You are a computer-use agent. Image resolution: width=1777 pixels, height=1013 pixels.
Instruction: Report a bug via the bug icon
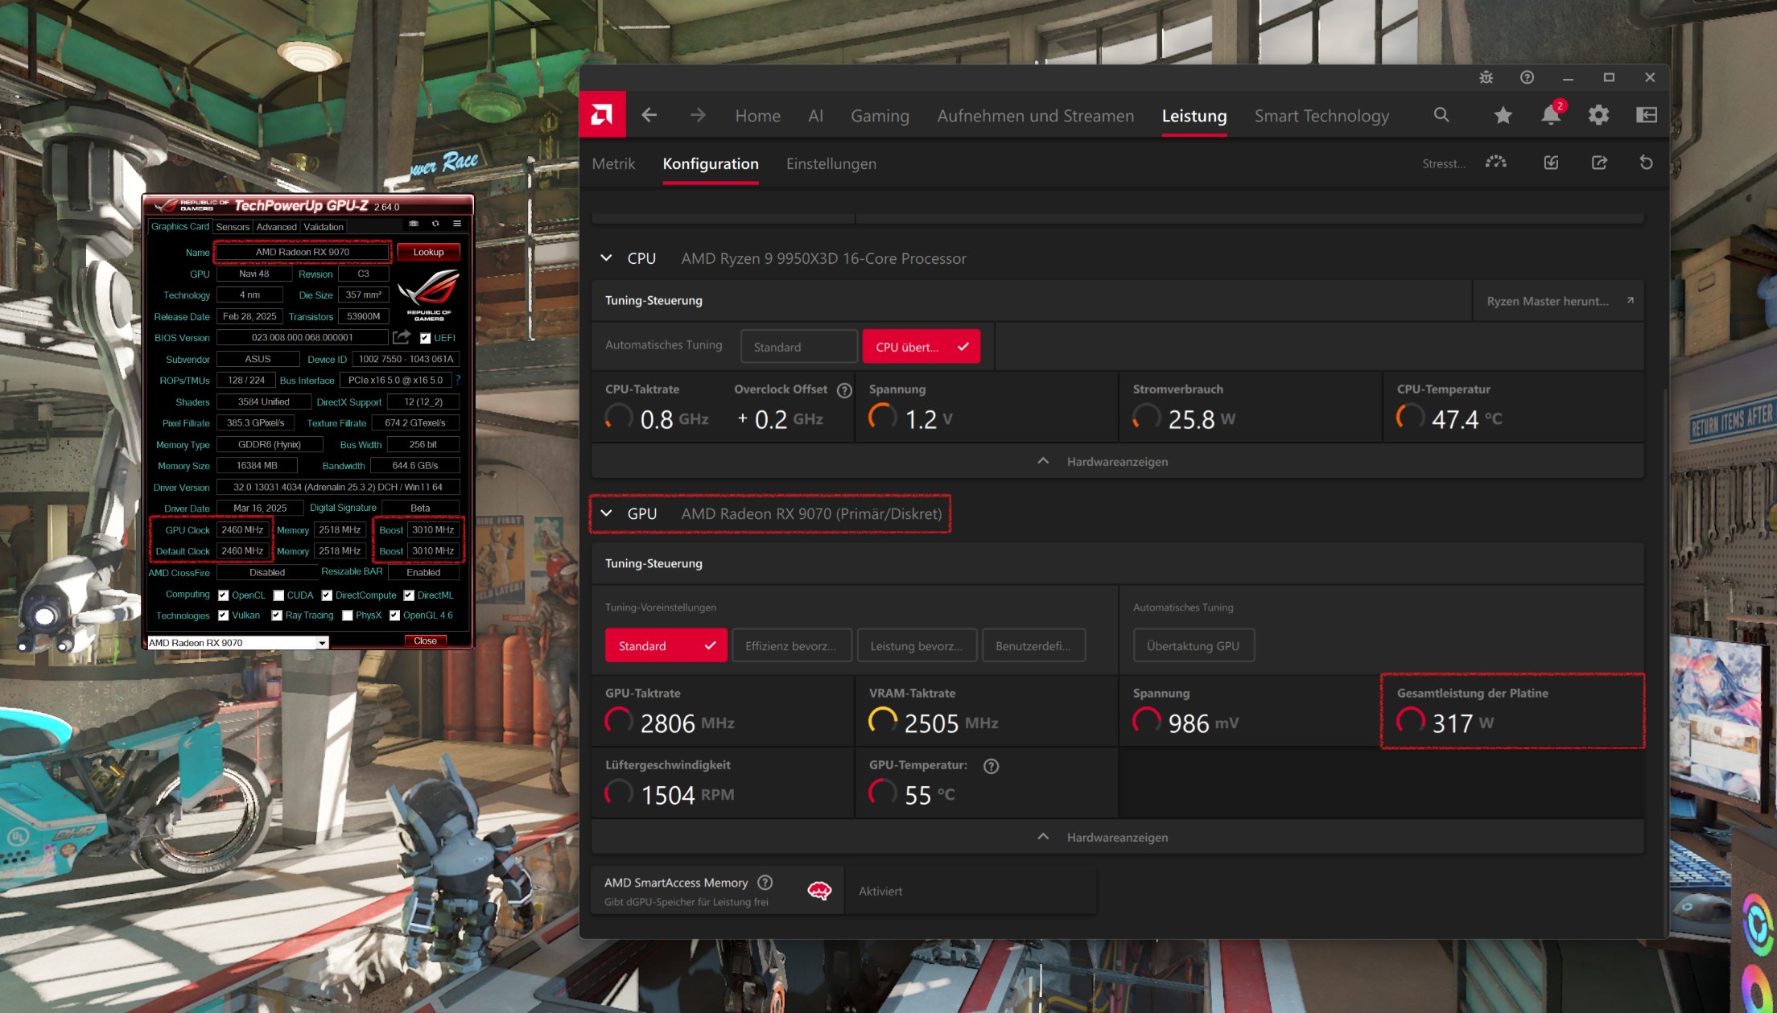click(x=1485, y=78)
